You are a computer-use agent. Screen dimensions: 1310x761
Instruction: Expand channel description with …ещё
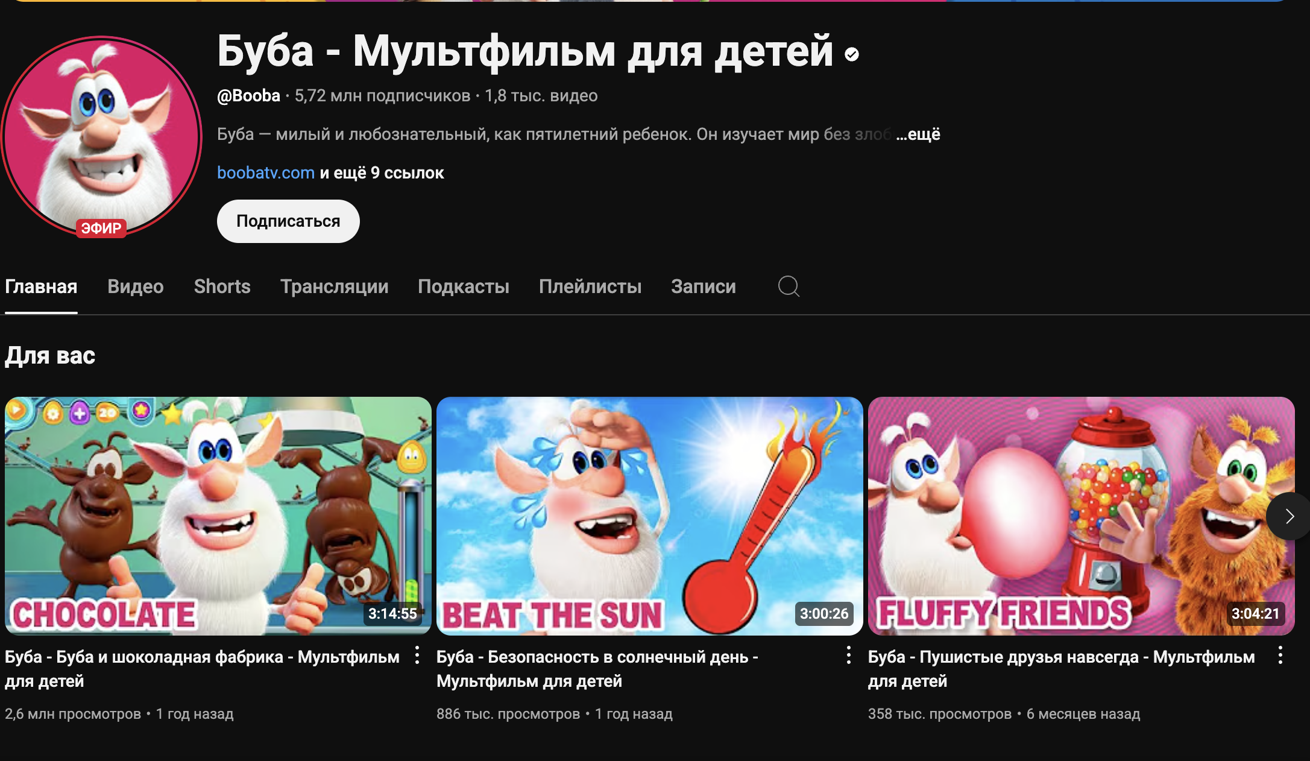tap(918, 134)
